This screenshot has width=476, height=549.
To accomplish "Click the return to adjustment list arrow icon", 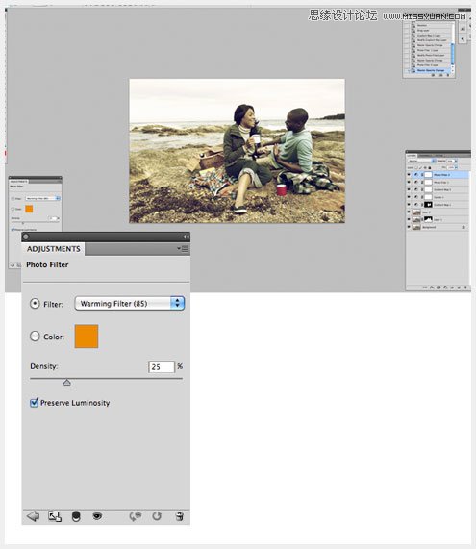I will [x=33, y=516].
